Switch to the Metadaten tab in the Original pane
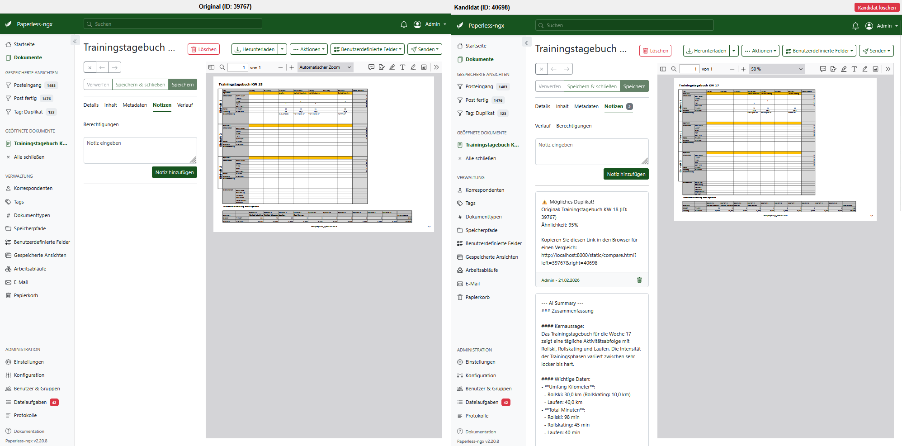The width and height of the screenshot is (902, 446). [x=135, y=105]
